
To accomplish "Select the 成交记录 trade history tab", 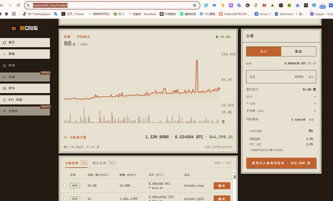I will pos(104,163).
